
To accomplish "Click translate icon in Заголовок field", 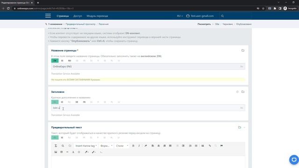I will tap(242, 108).
